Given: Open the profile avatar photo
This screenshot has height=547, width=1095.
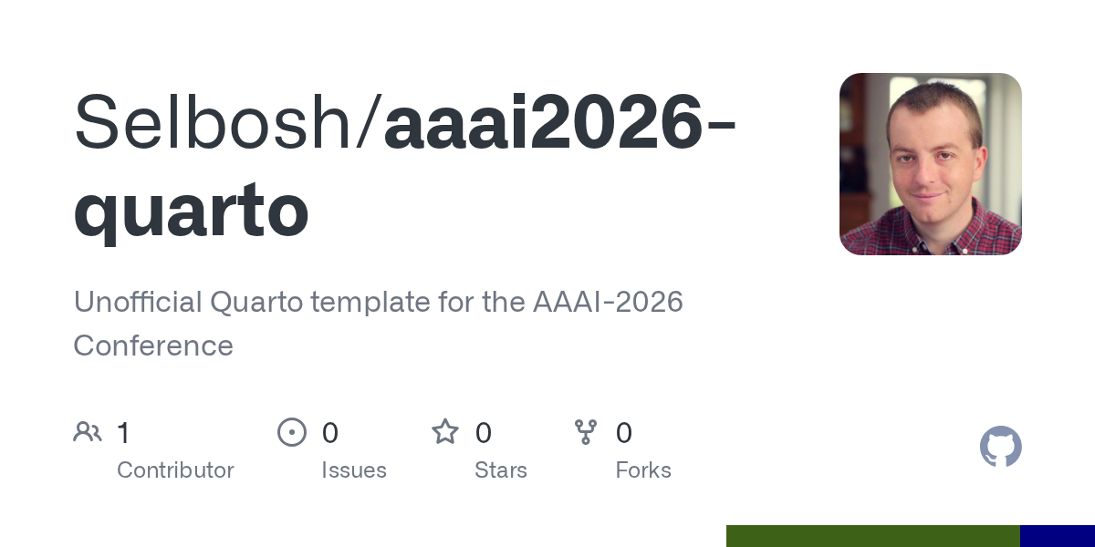Looking at the screenshot, I should tap(930, 164).
